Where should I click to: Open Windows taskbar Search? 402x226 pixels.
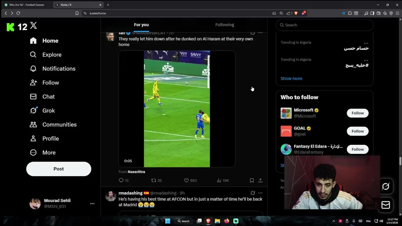(x=183, y=221)
